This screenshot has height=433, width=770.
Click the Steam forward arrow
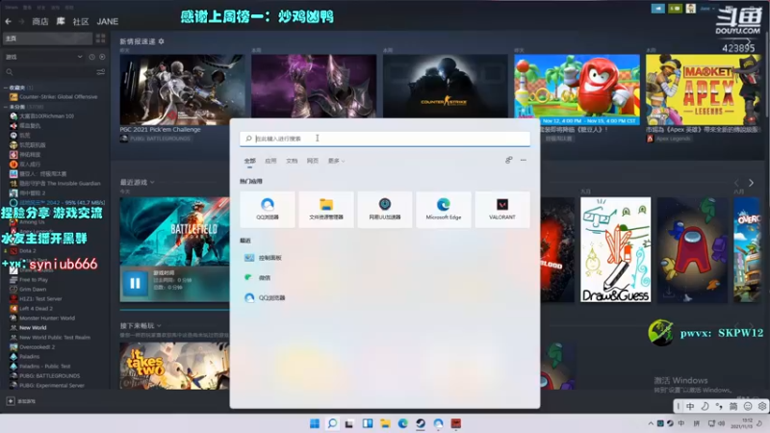21,21
